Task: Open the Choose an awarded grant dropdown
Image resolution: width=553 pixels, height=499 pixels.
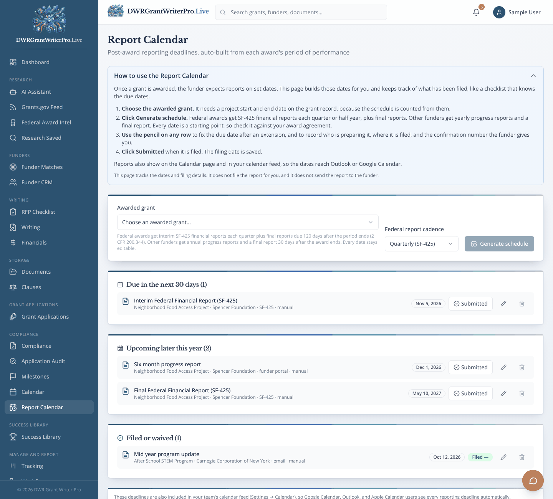Action: (248, 222)
